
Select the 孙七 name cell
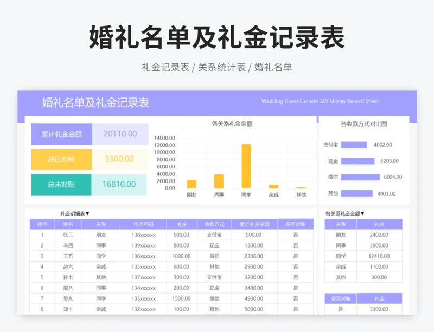[x=68, y=277]
